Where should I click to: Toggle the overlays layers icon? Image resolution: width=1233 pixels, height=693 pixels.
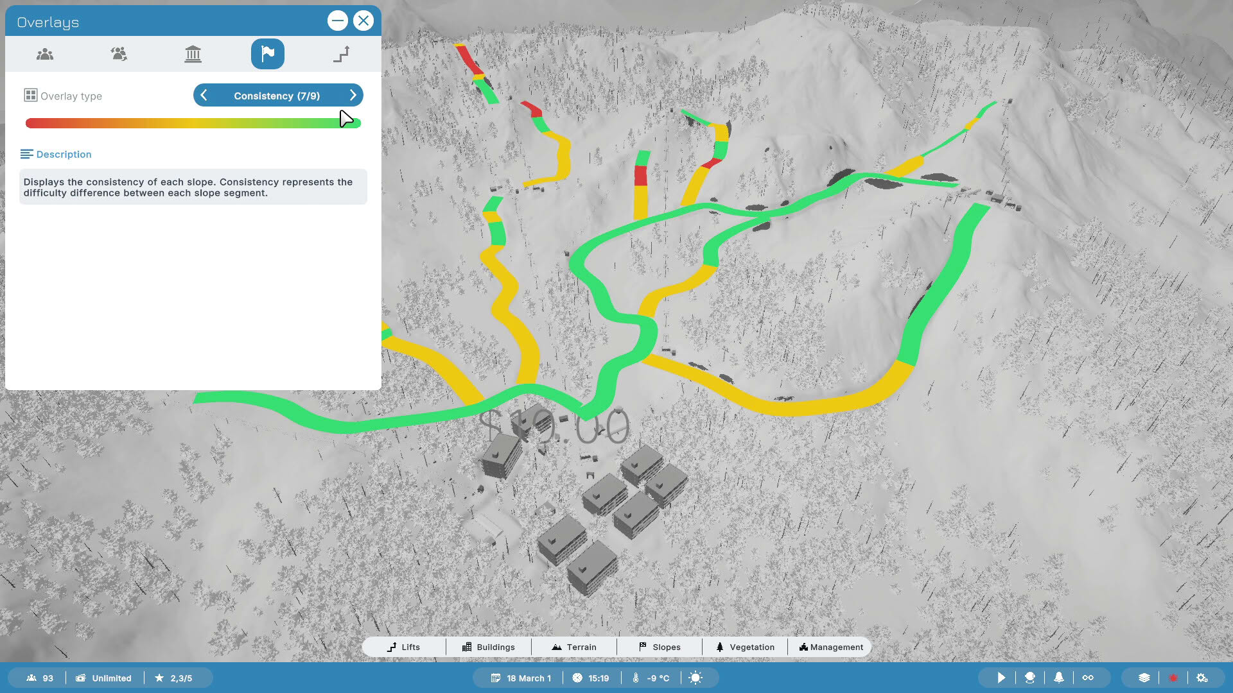pos(1144,678)
